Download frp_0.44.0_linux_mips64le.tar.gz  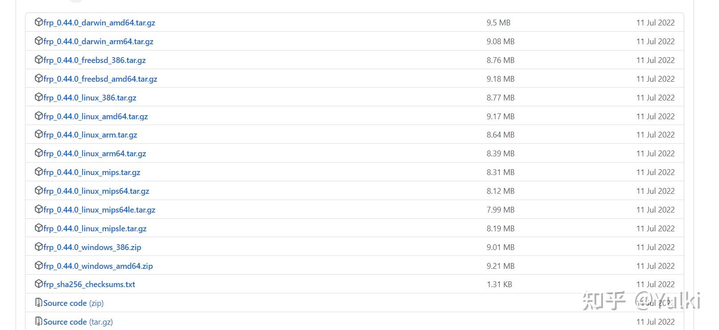tap(100, 210)
